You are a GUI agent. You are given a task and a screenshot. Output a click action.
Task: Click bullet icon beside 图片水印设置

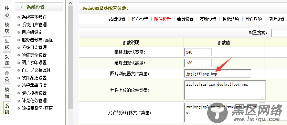tap(19, 63)
